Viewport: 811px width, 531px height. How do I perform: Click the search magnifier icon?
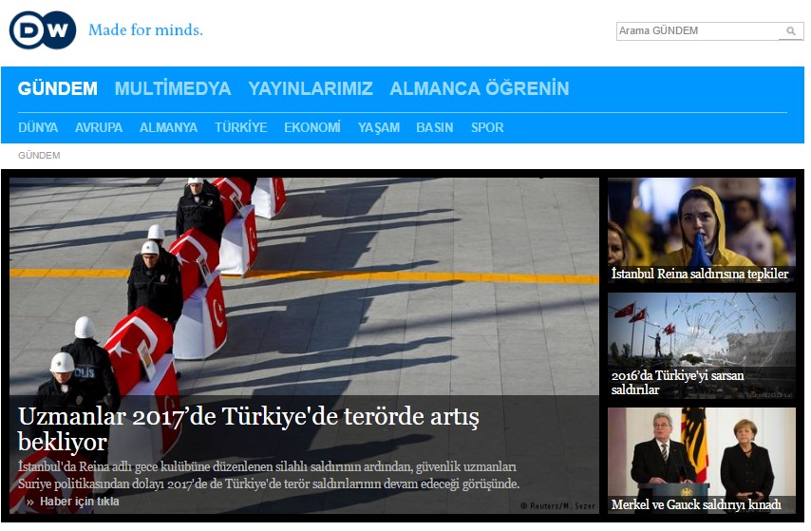click(x=791, y=31)
